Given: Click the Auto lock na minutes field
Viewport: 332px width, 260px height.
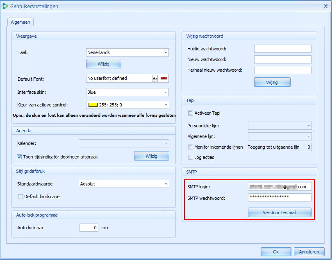Looking at the screenshot, I should click(89, 228).
